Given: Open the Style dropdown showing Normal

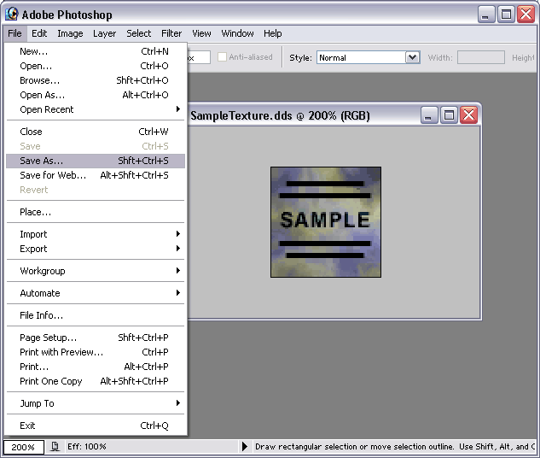Looking at the screenshot, I should pos(369,57).
